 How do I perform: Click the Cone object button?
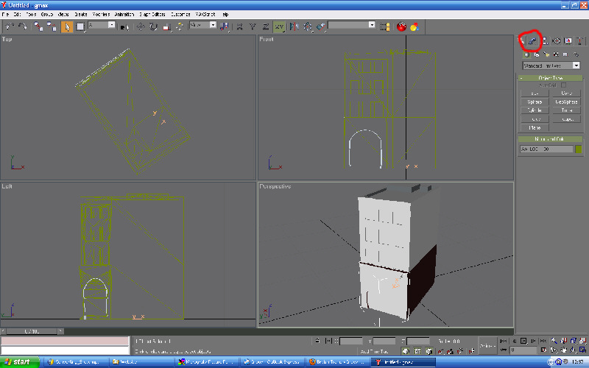coord(566,93)
